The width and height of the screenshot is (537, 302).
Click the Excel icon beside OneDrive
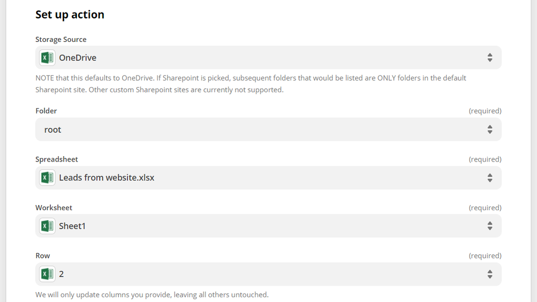point(47,58)
